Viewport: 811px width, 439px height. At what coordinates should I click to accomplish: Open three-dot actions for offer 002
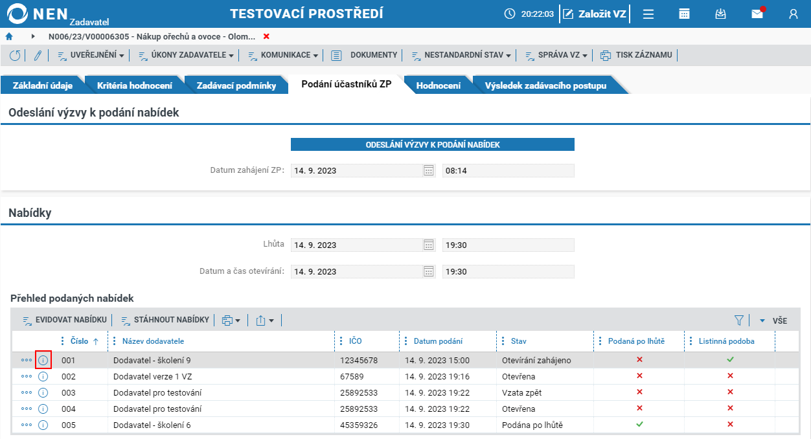tap(27, 376)
